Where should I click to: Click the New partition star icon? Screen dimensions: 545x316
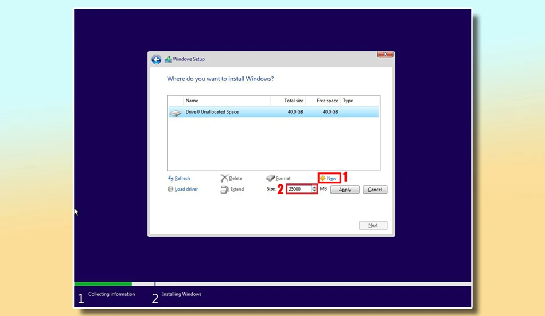323,178
